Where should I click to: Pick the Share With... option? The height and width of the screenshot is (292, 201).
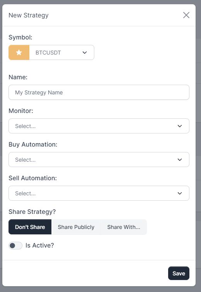(x=124, y=227)
